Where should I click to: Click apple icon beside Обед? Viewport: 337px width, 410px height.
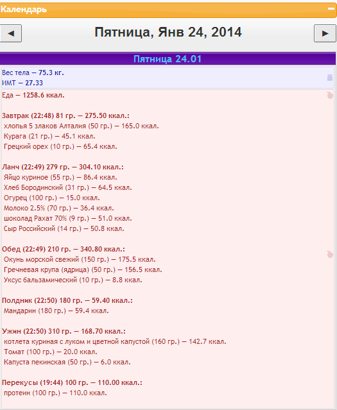point(330,254)
